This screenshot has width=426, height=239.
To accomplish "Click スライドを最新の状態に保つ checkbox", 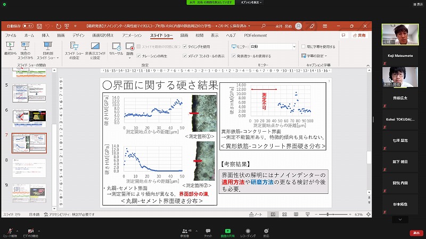I will click(x=138, y=47).
